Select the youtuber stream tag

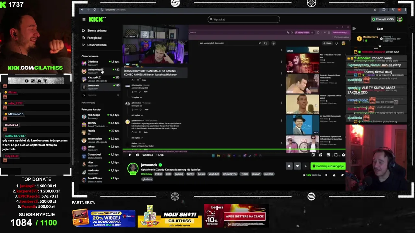(x=214, y=174)
